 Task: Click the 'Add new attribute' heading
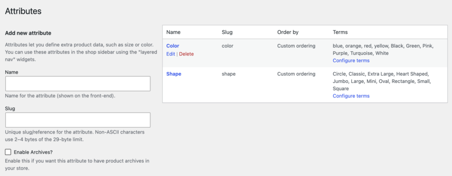point(28,33)
